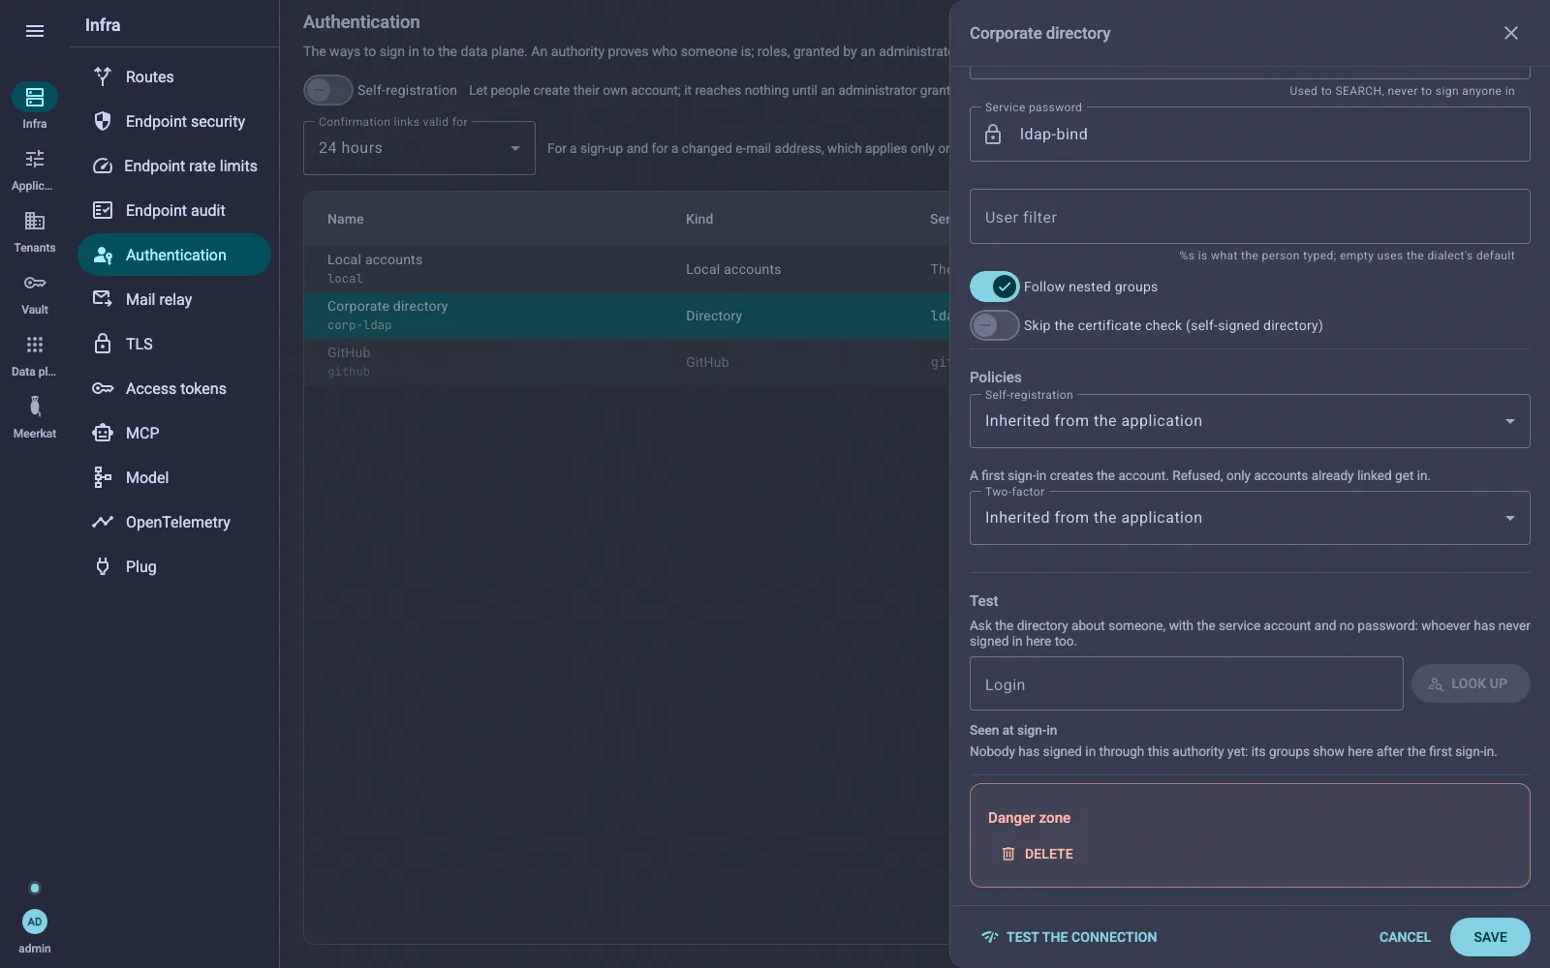The height and width of the screenshot is (968, 1550).
Task: Open the Tenants rail section
Action: 35,230
